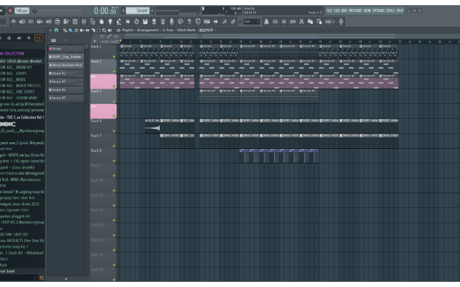Click the song position slider in transport
Viewport: 460px width, 287px height.
[x=57, y=11]
